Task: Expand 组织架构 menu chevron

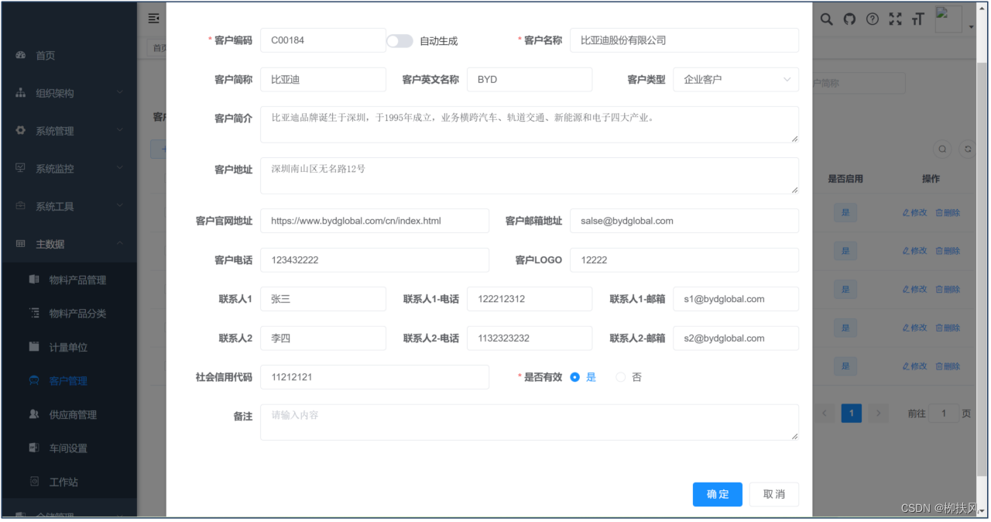Action: [120, 93]
